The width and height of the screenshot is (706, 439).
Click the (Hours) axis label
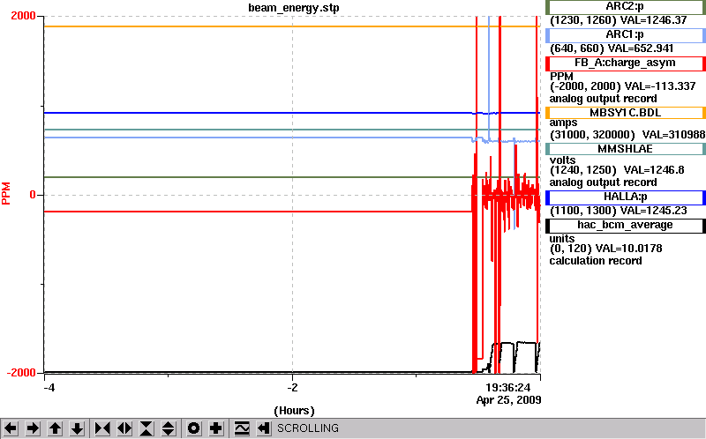(x=294, y=411)
